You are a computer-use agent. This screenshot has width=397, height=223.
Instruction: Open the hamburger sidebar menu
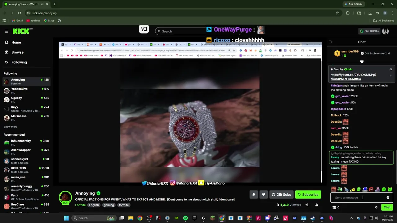7,31
